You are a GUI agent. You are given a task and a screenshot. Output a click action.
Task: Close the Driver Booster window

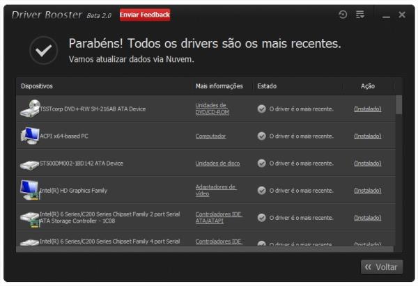[402, 15]
